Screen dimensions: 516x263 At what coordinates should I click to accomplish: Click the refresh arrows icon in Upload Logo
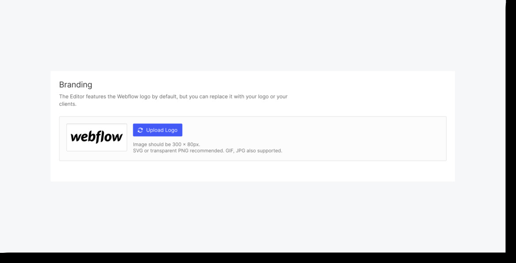tap(140, 130)
